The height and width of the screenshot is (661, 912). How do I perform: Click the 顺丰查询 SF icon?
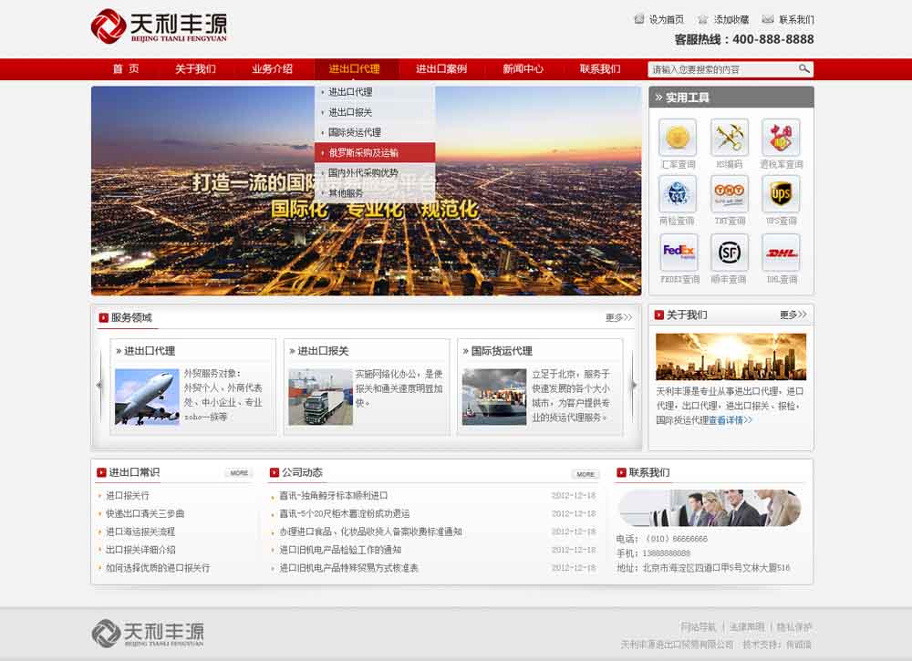[x=729, y=252]
